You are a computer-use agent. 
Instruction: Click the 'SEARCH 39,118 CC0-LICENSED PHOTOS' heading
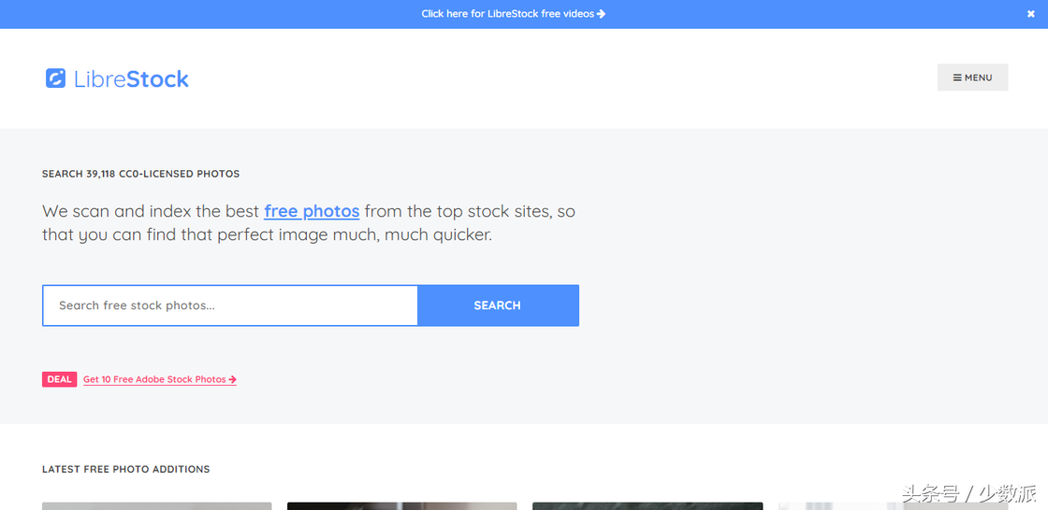tap(141, 175)
